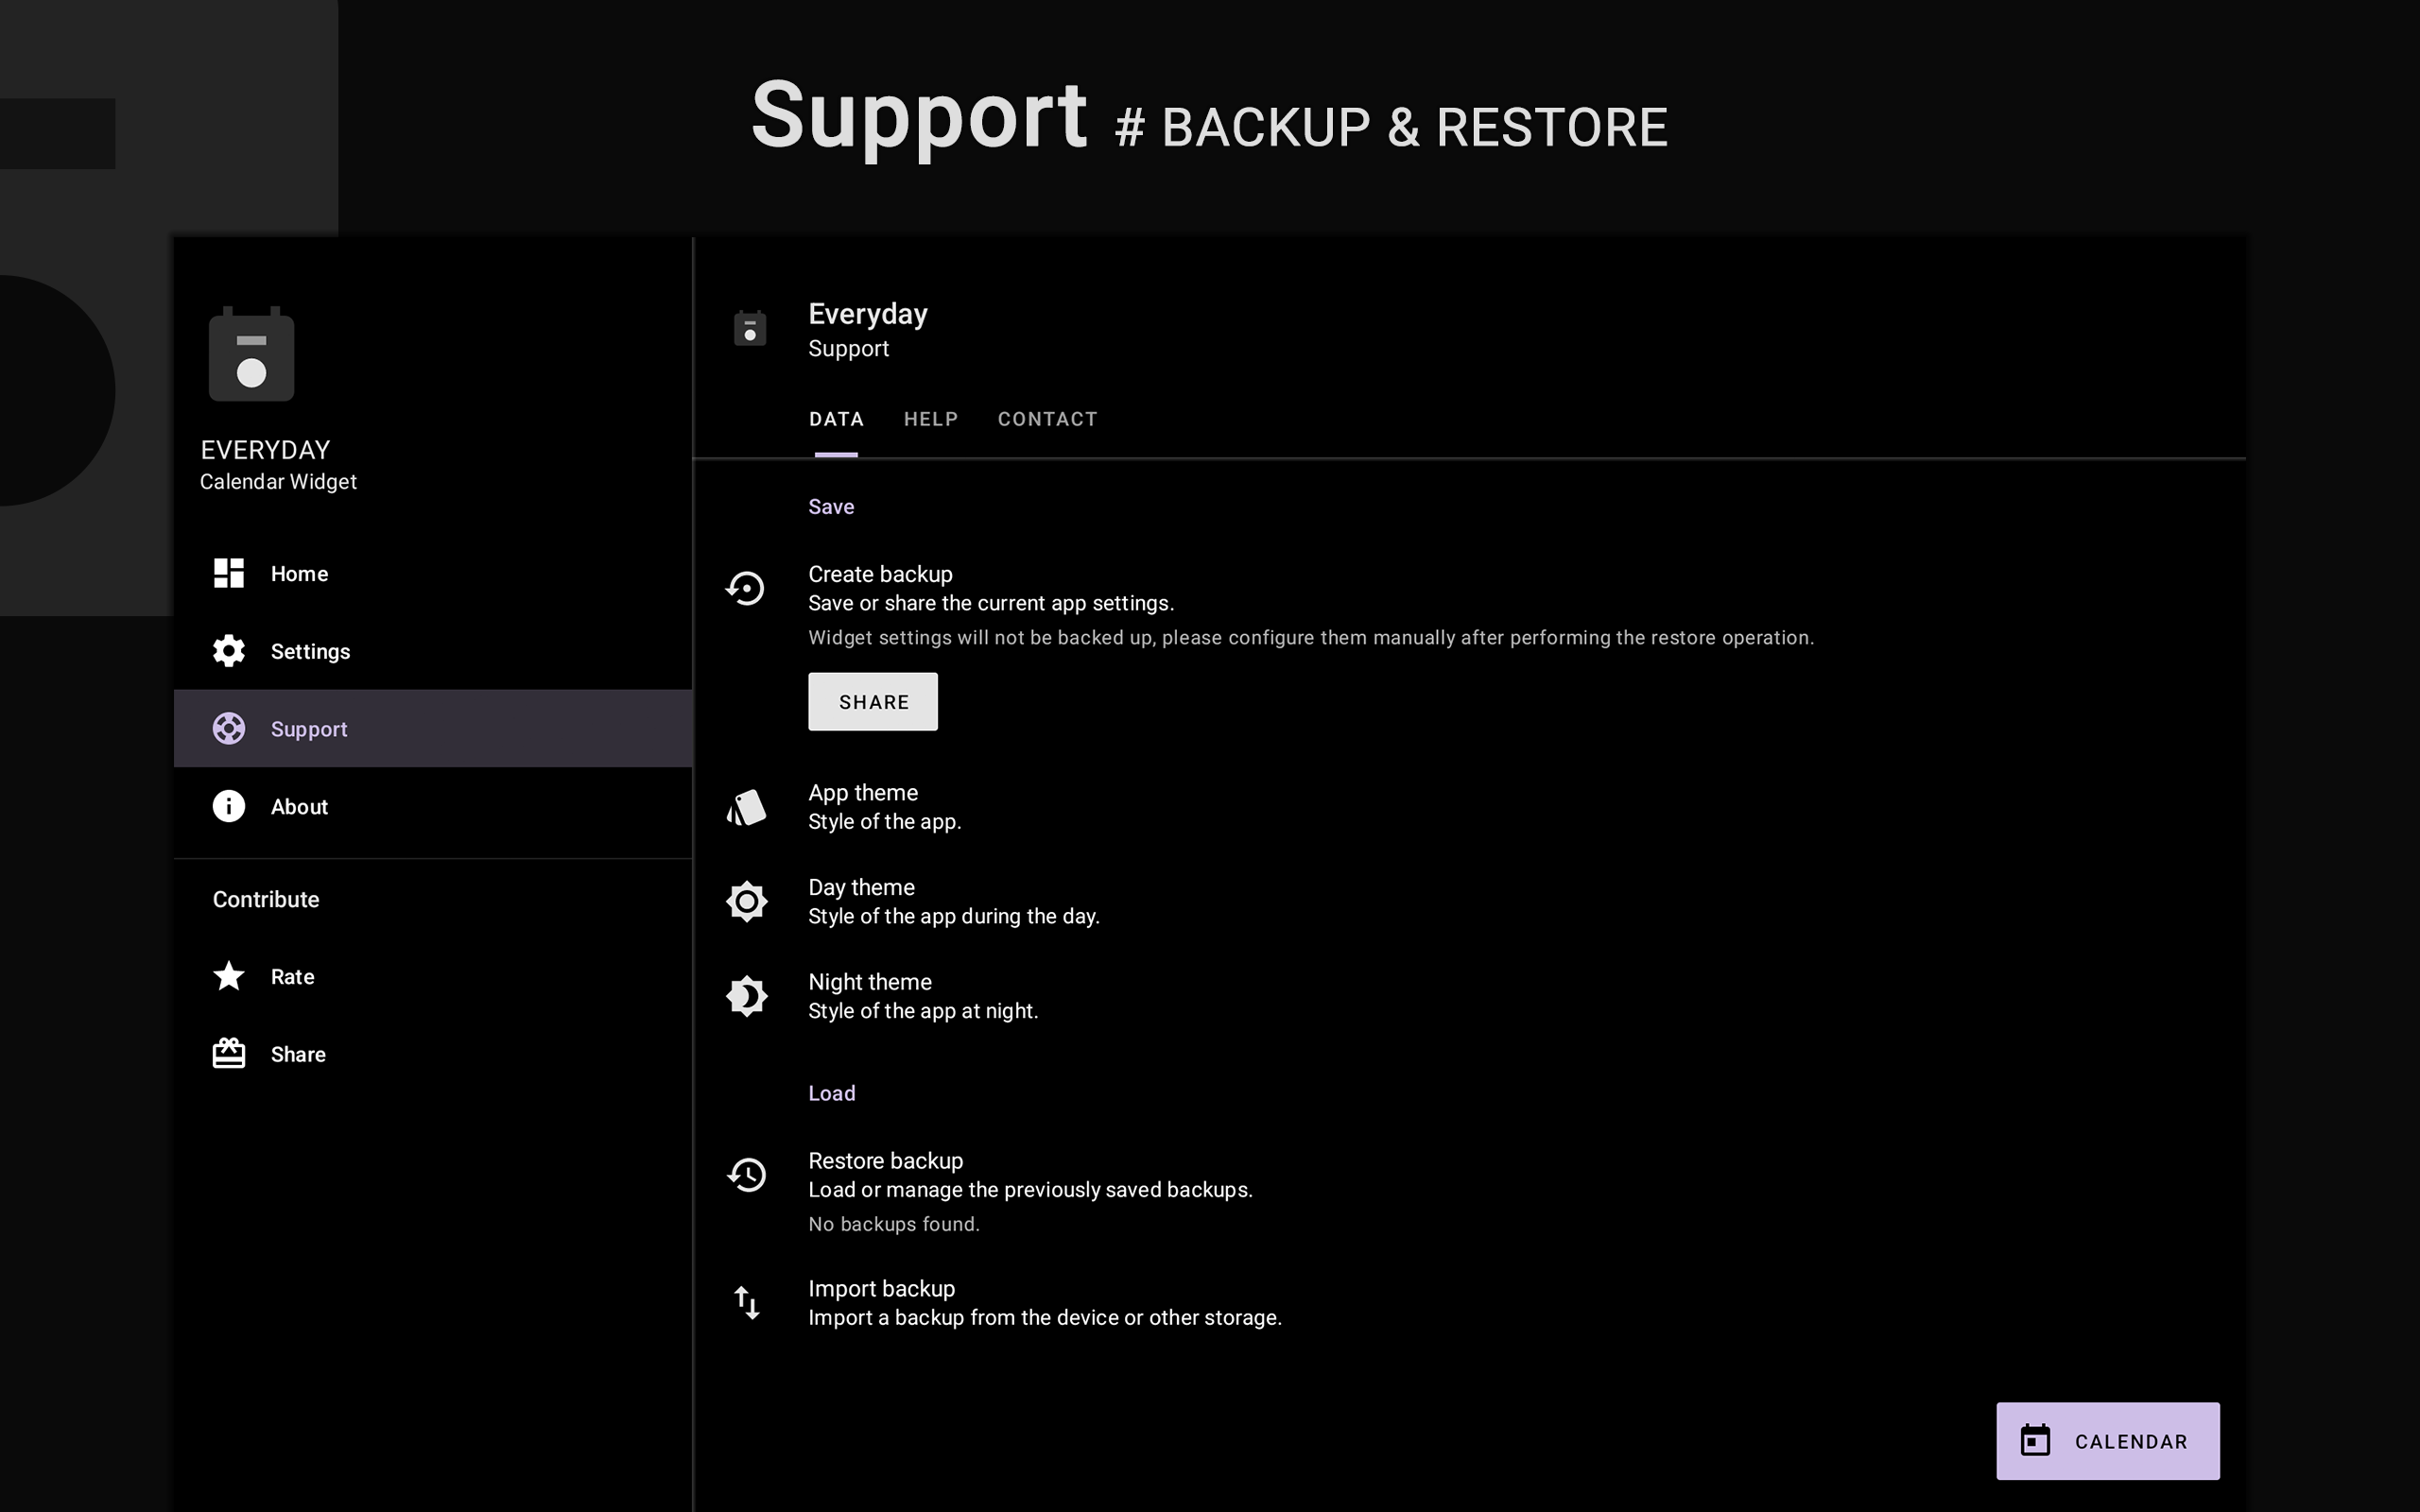Click 'Style of the app during the day.' text
This screenshot has width=2420, height=1512.
tap(954, 916)
